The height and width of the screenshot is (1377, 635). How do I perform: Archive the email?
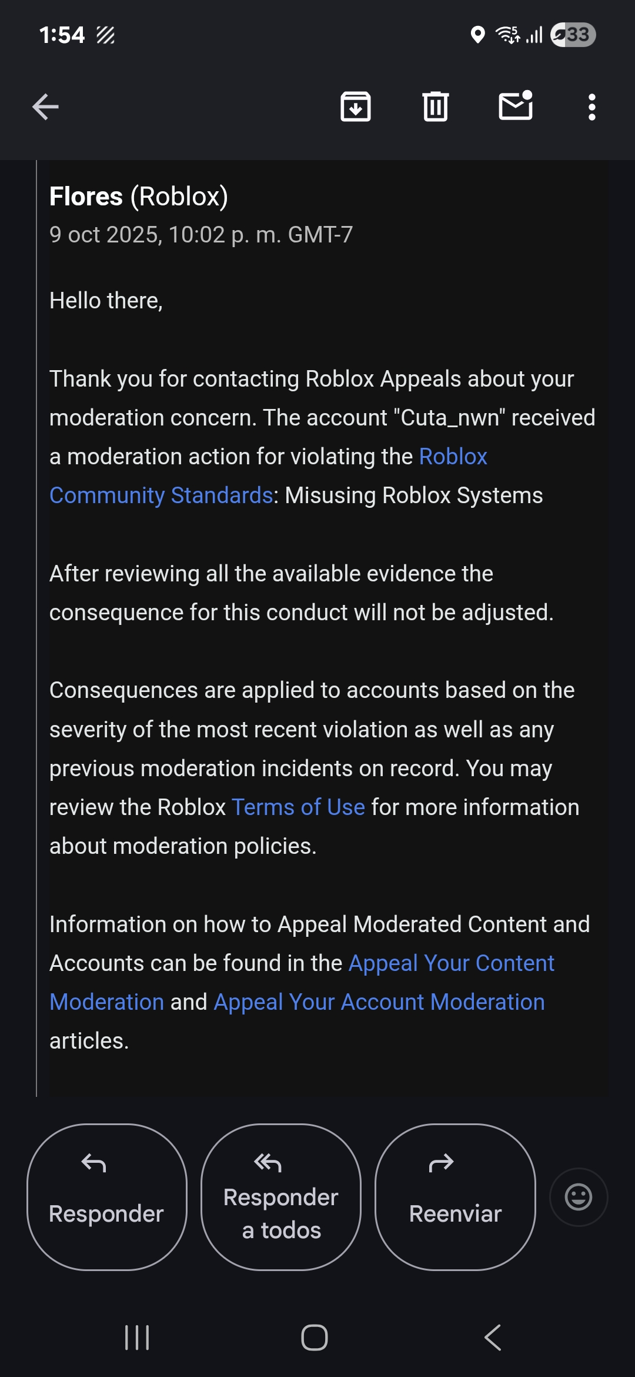[x=356, y=107]
